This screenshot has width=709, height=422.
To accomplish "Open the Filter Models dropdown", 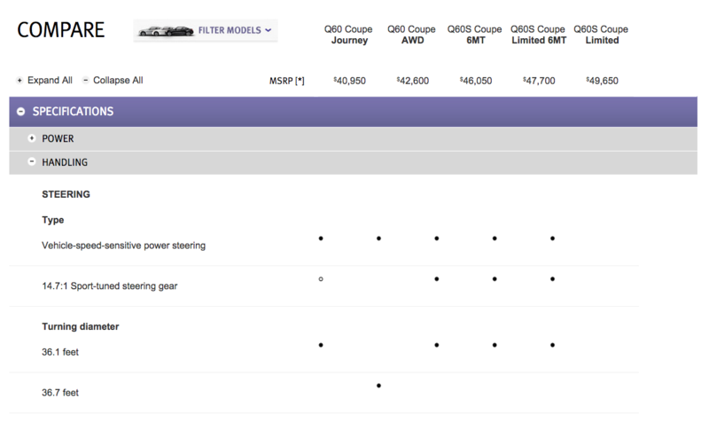I will click(206, 31).
